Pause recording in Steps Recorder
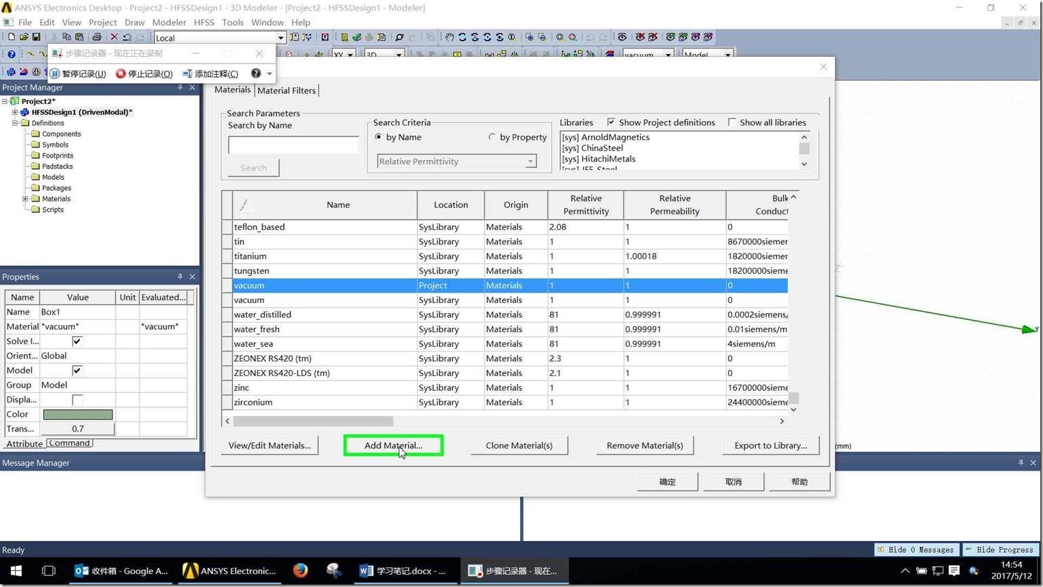The width and height of the screenshot is (1043, 587). point(78,74)
